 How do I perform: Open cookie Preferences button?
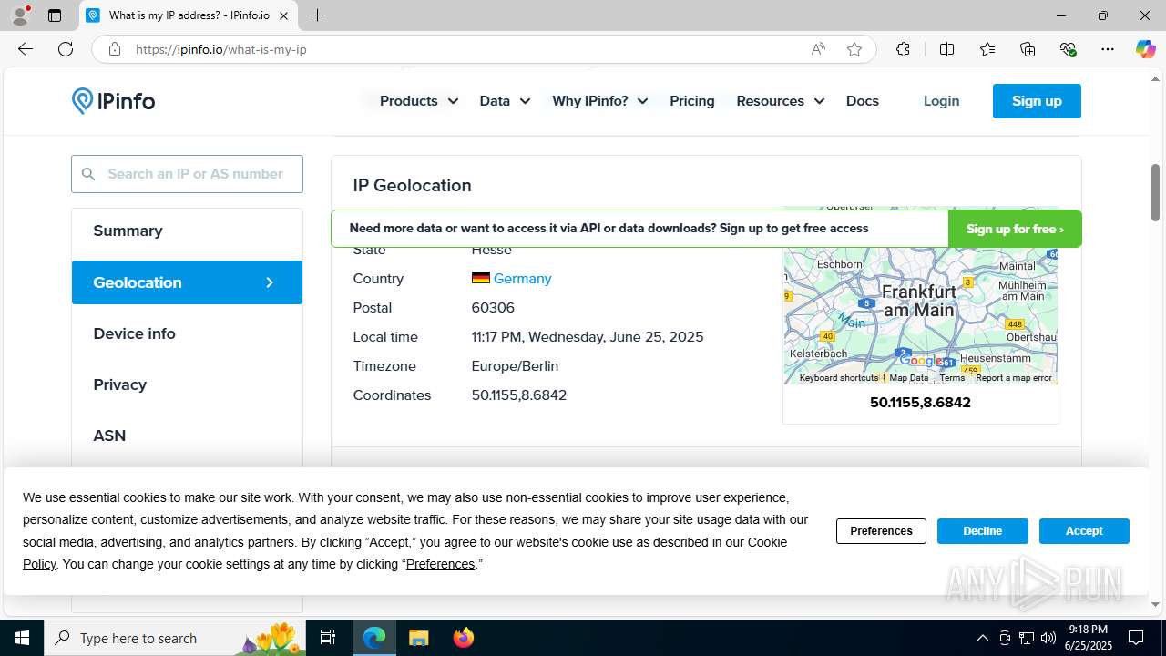[881, 531]
